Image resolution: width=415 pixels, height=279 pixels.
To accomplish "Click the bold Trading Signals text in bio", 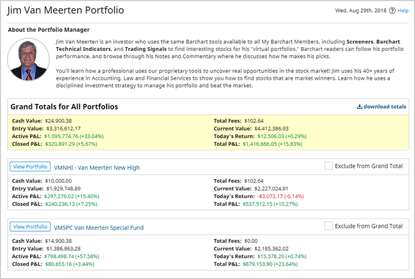I will 146,49.
